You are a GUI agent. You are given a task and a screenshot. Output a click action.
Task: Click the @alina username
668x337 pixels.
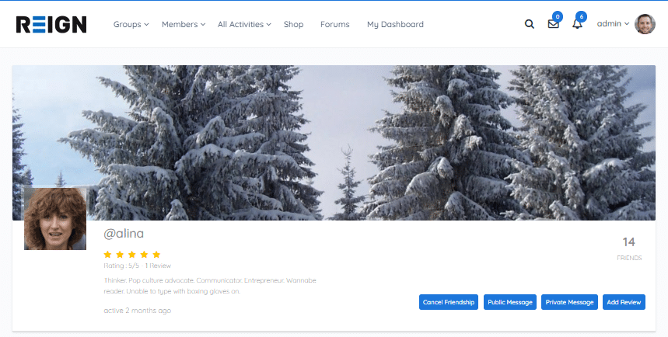[124, 234]
